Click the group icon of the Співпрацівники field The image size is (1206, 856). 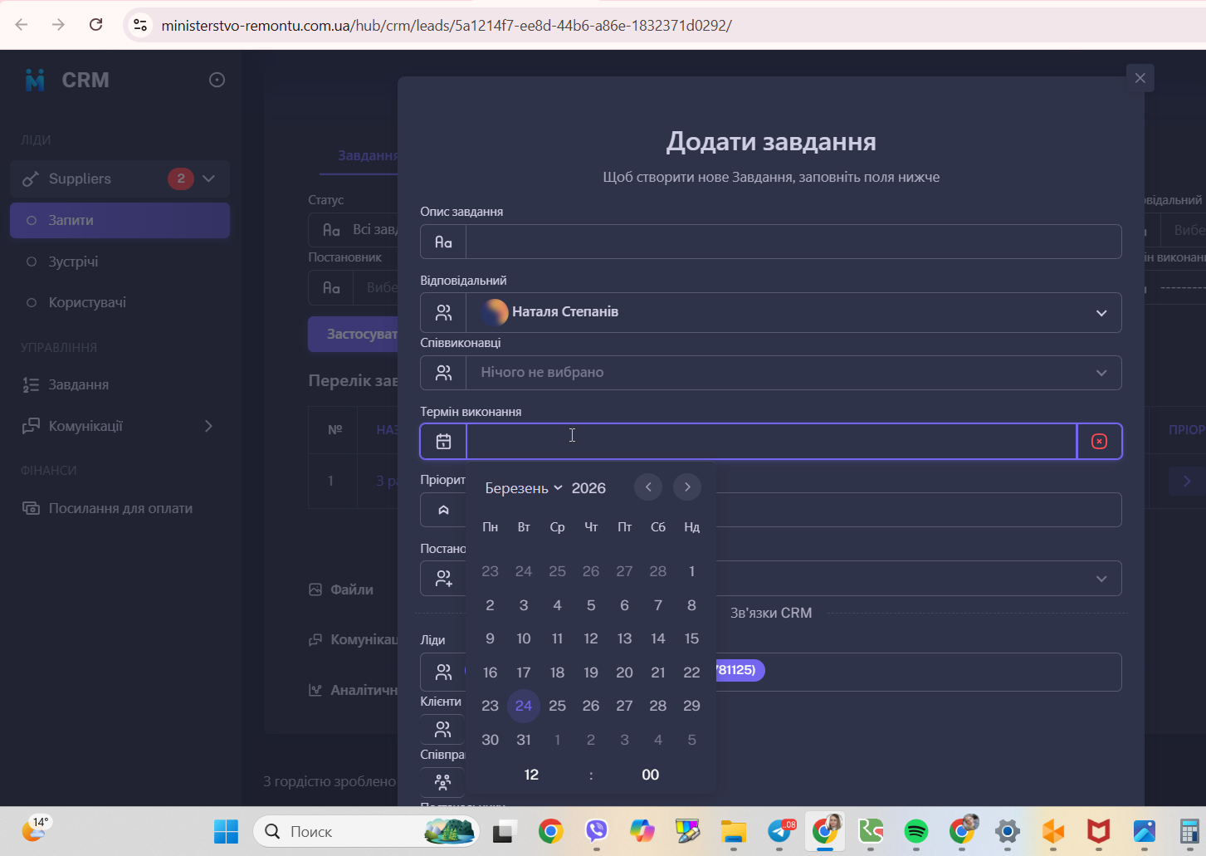pos(443,782)
